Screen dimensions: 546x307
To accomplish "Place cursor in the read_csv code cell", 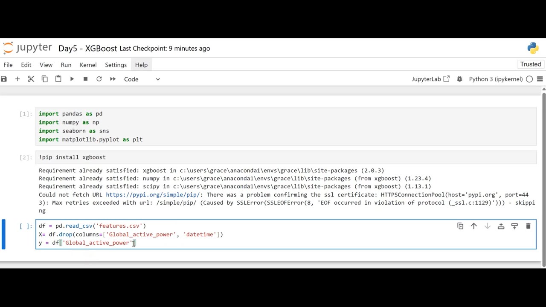I will click(286, 235).
